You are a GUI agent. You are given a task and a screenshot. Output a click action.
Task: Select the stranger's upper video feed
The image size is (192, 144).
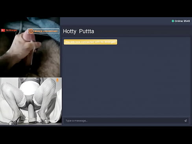[30, 47]
